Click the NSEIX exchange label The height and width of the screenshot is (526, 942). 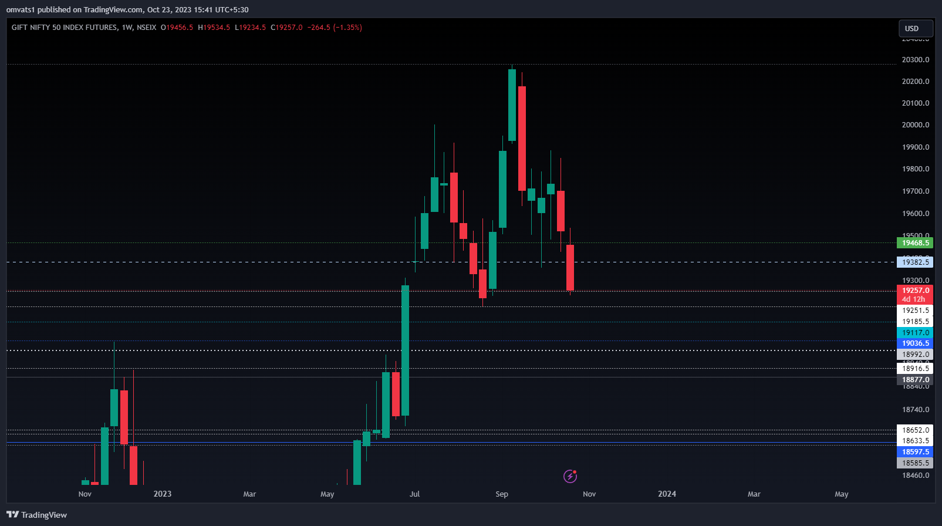tap(147, 28)
